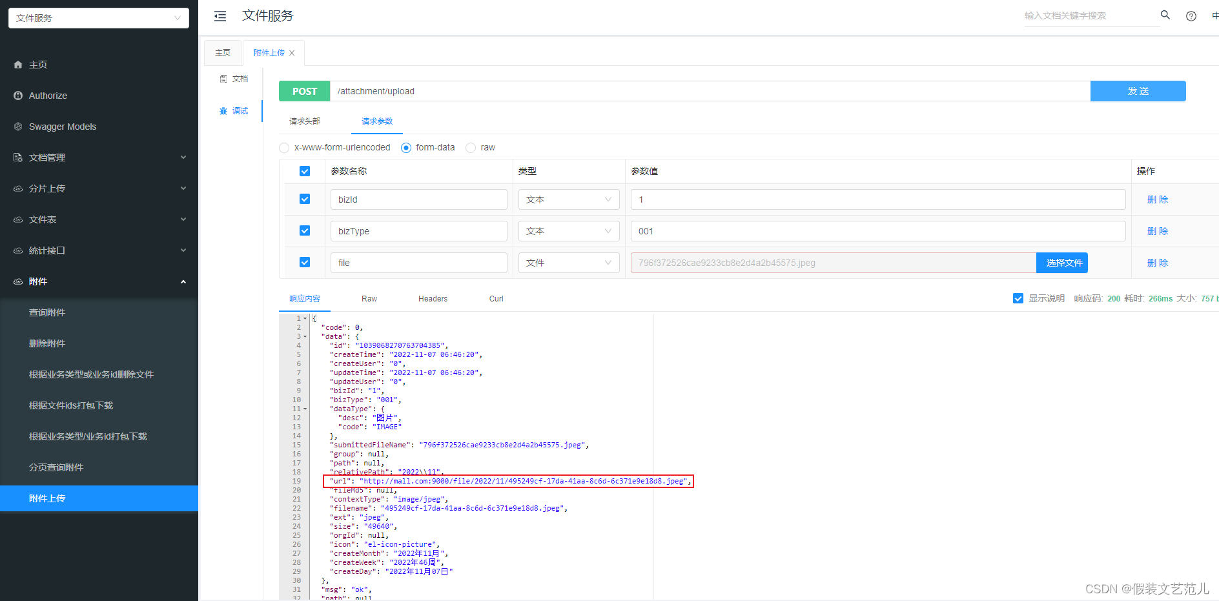The width and height of the screenshot is (1219, 601).
Task: Click the /attachment/upload URL field
Action: (710, 91)
